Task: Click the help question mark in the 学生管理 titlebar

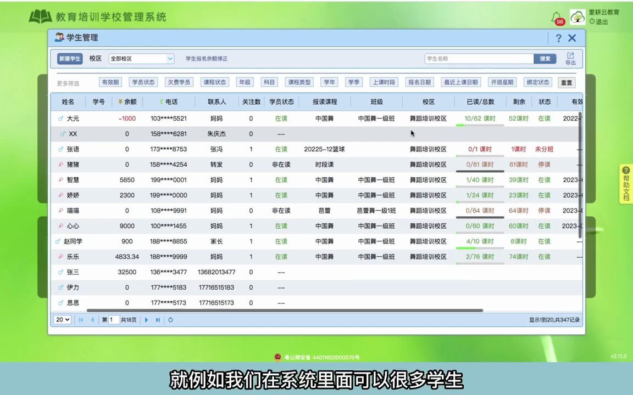Action: 558,38
